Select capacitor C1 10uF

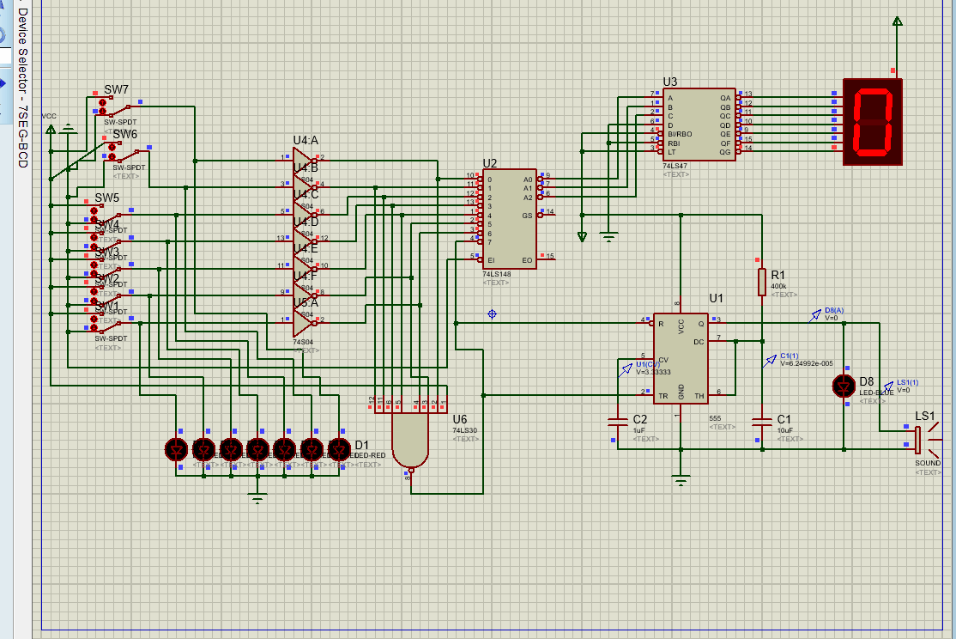(762, 422)
